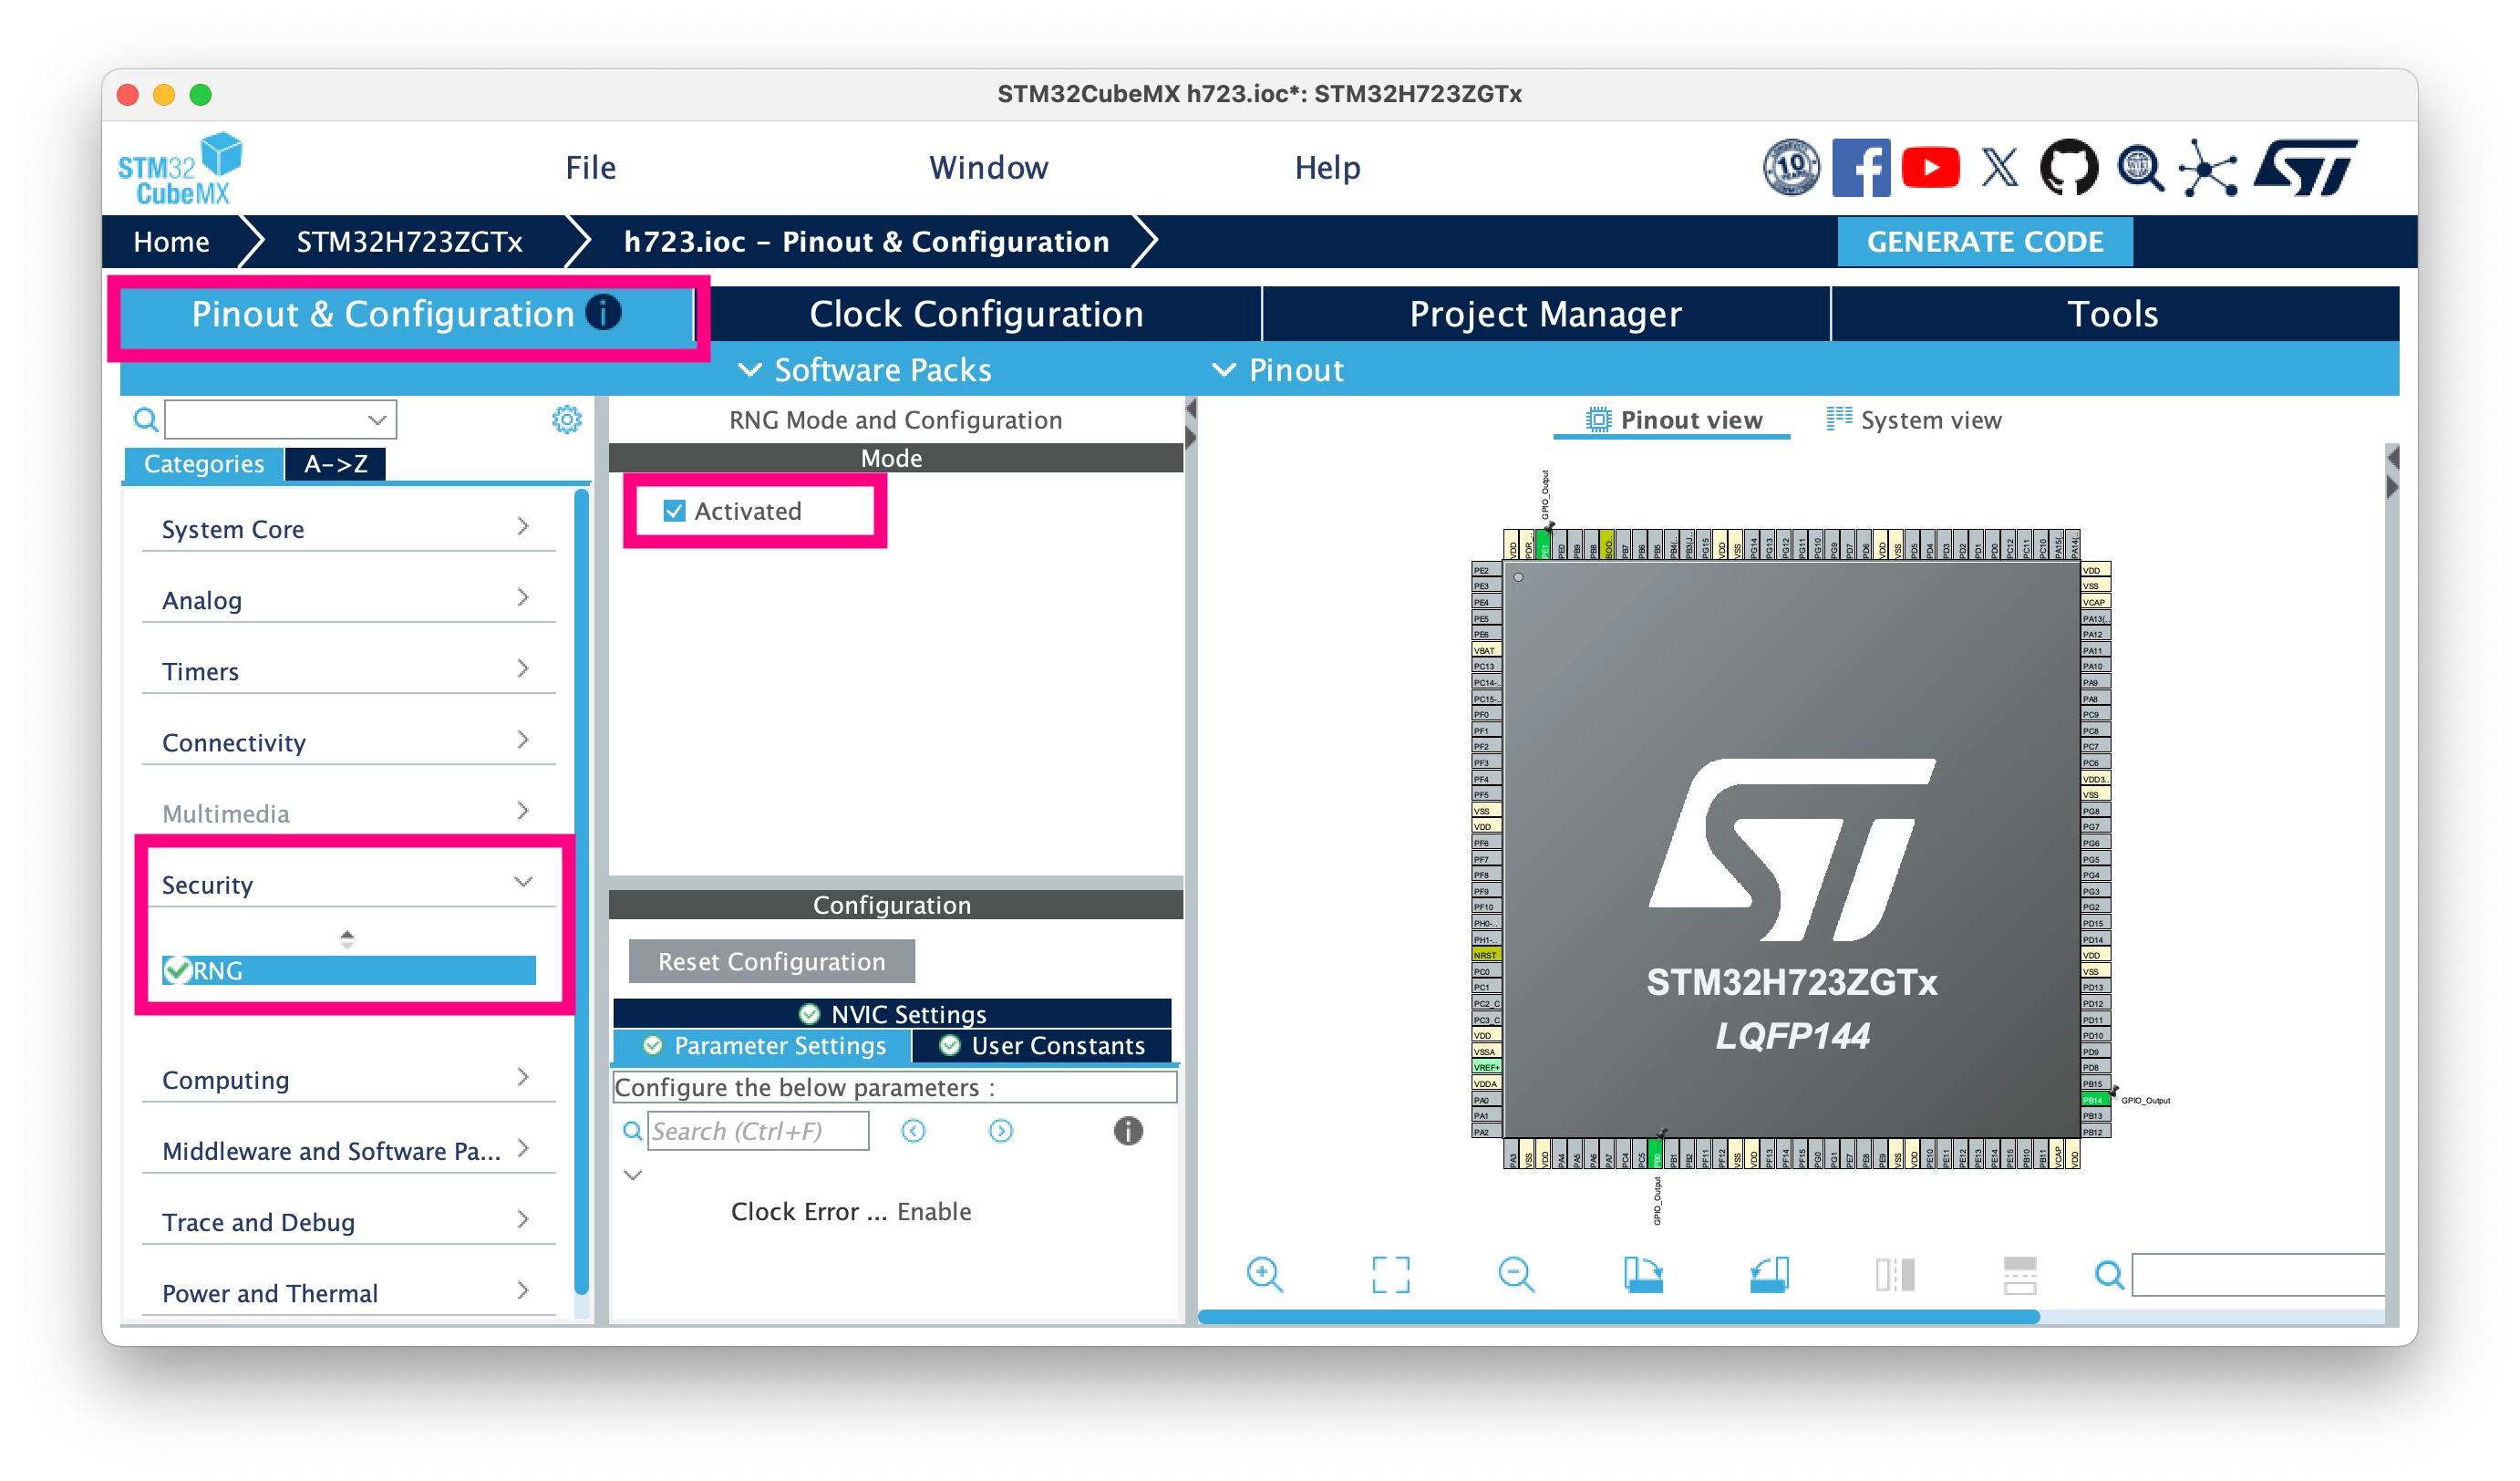
Task: Expand Middleware and Software Packs category
Action: (348, 1149)
